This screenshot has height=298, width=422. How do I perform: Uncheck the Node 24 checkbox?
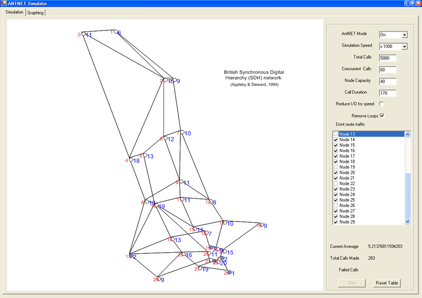point(335,195)
